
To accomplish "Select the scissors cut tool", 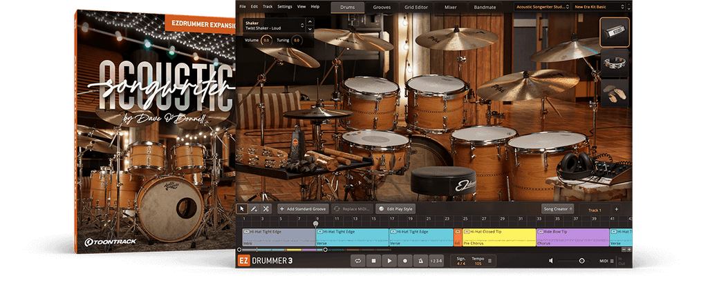I will coord(266,209).
